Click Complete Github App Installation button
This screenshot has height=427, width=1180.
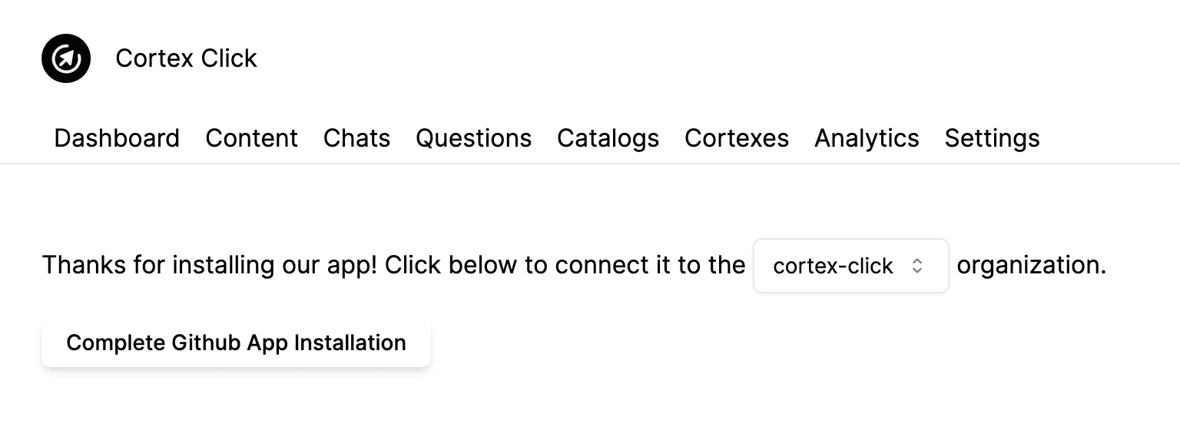(x=236, y=343)
